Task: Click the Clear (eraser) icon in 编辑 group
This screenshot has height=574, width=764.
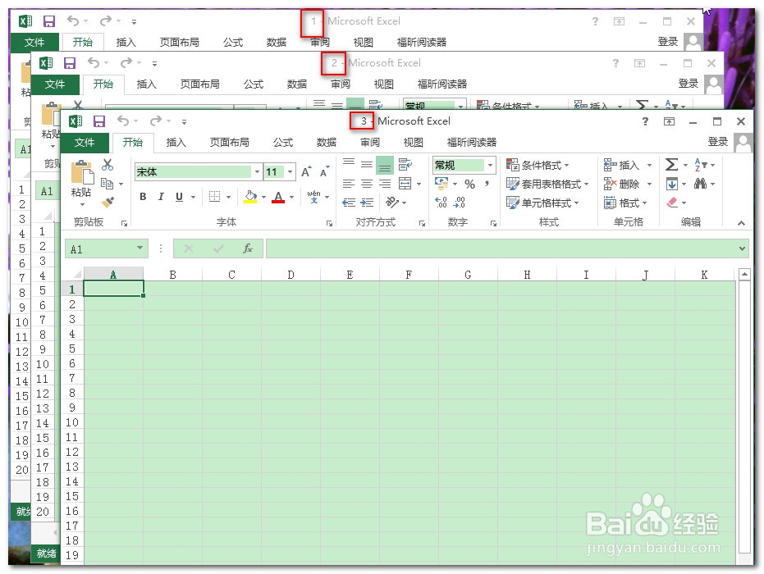Action: coord(673,203)
